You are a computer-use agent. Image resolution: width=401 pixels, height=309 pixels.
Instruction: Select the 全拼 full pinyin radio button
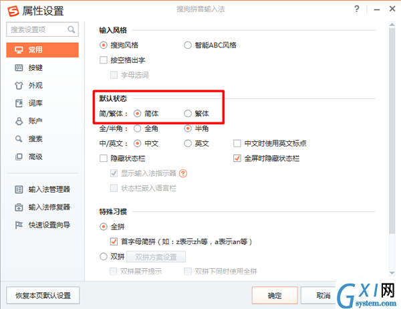click(104, 227)
